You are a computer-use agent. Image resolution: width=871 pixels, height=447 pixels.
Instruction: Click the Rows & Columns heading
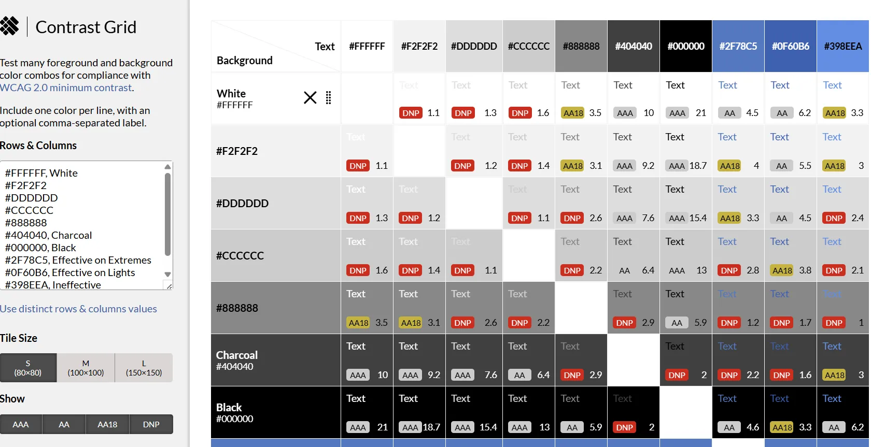tap(38, 146)
